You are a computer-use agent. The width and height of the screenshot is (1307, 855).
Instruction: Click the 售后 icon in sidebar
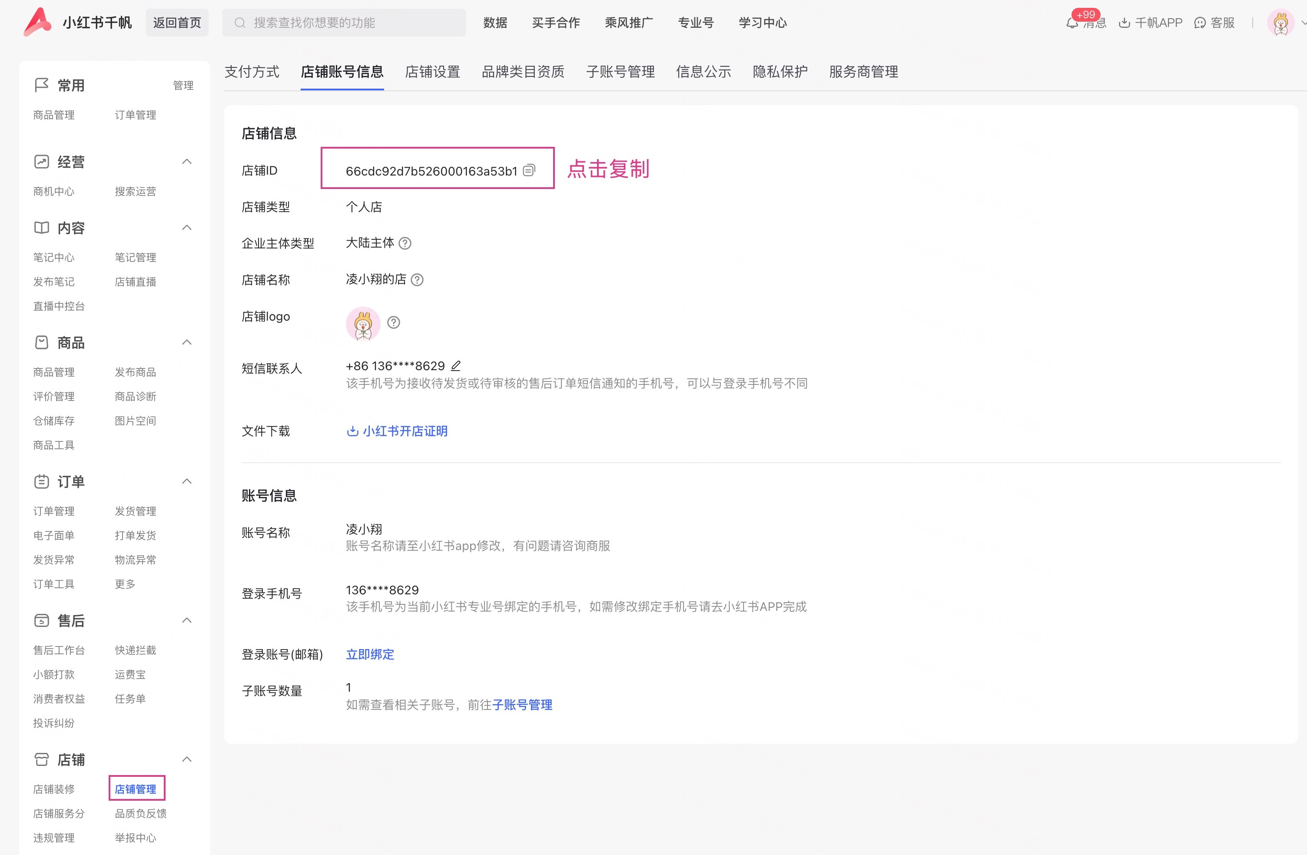(42, 620)
